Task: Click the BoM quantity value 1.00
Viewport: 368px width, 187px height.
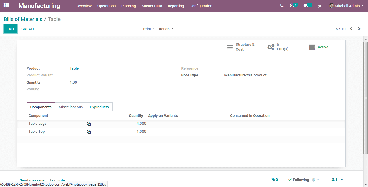Action: 73,82
